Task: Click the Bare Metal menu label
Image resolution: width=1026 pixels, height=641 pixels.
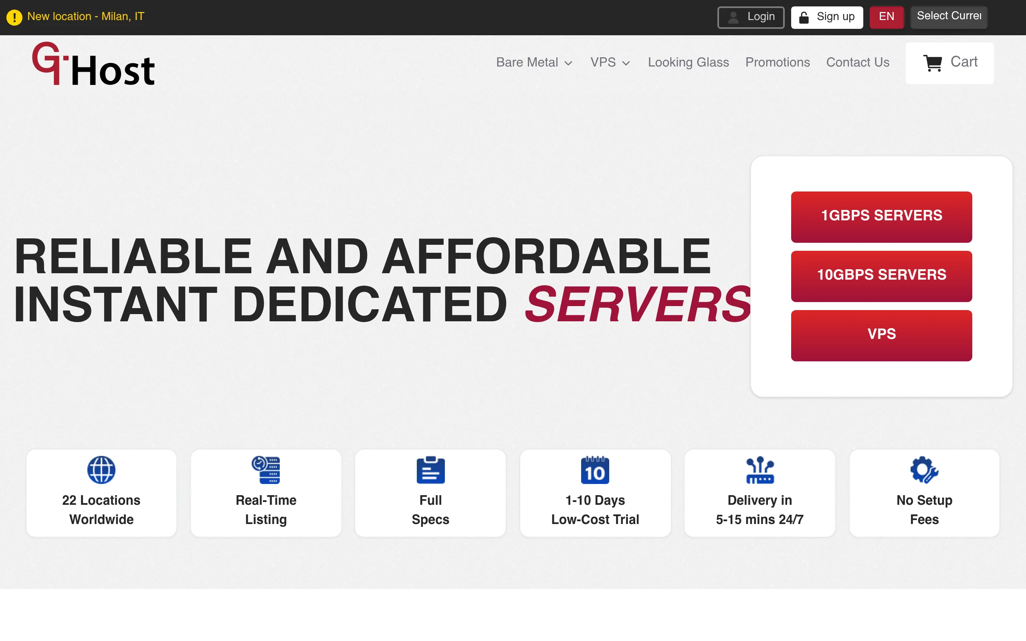Action: click(527, 62)
